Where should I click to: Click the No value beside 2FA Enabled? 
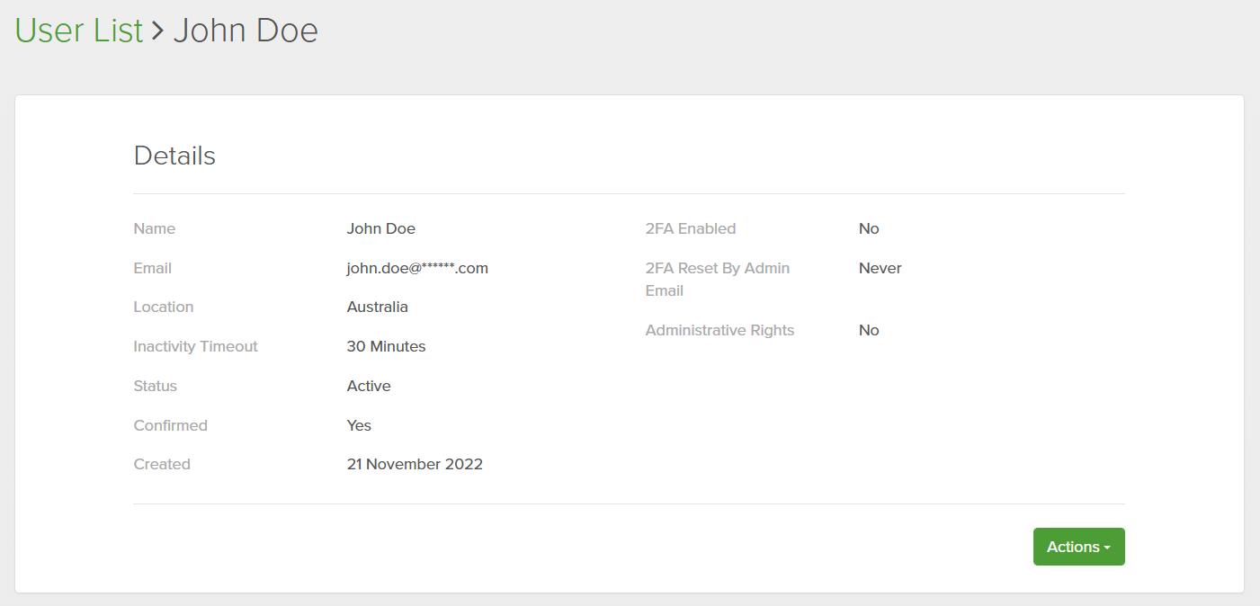869,228
